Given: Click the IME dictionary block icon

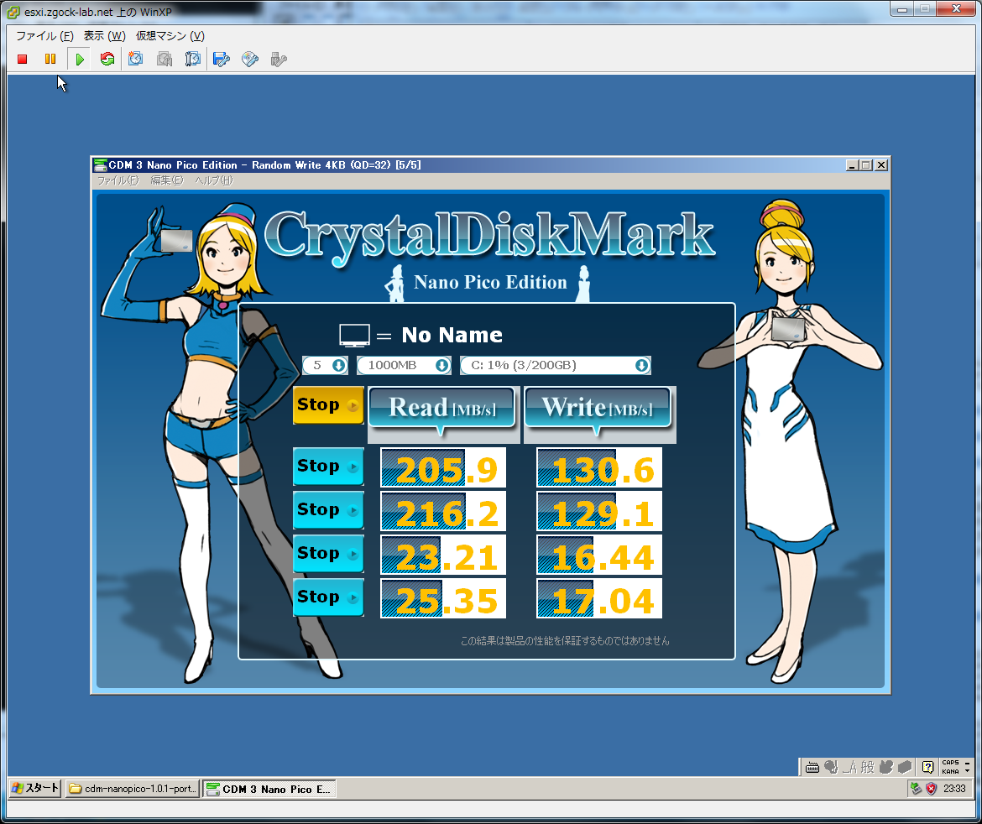Looking at the screenshot, I should [904, 767].
